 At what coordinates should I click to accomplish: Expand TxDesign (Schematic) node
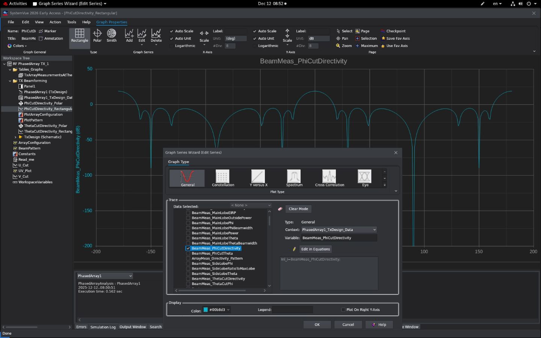pyautogui.click(x=15, y=137)
